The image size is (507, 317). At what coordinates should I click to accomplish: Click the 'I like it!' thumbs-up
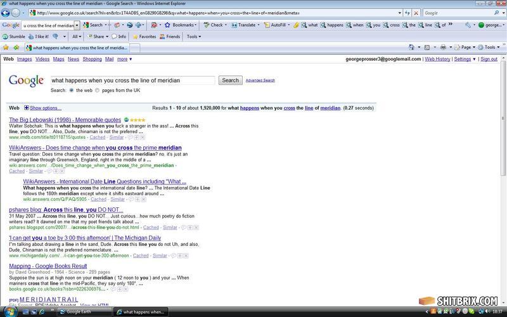click(39, 37)
